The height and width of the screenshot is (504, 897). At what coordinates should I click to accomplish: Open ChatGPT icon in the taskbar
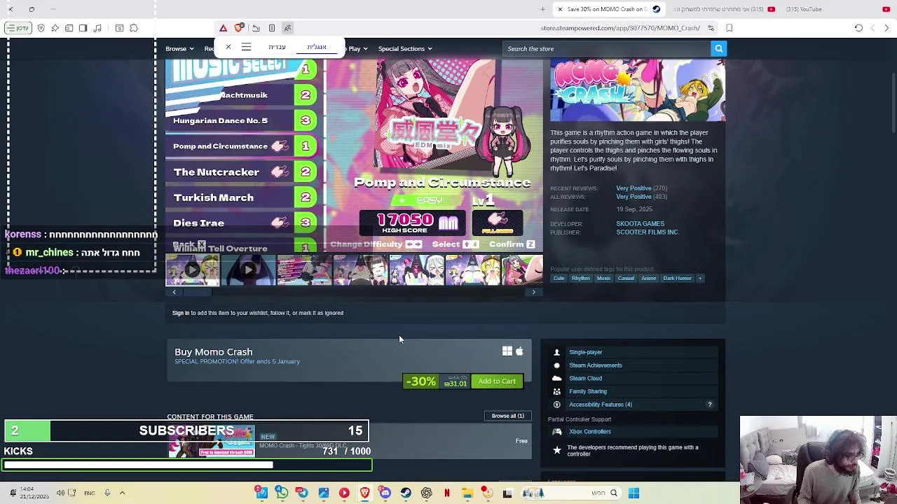click(426, 493)
